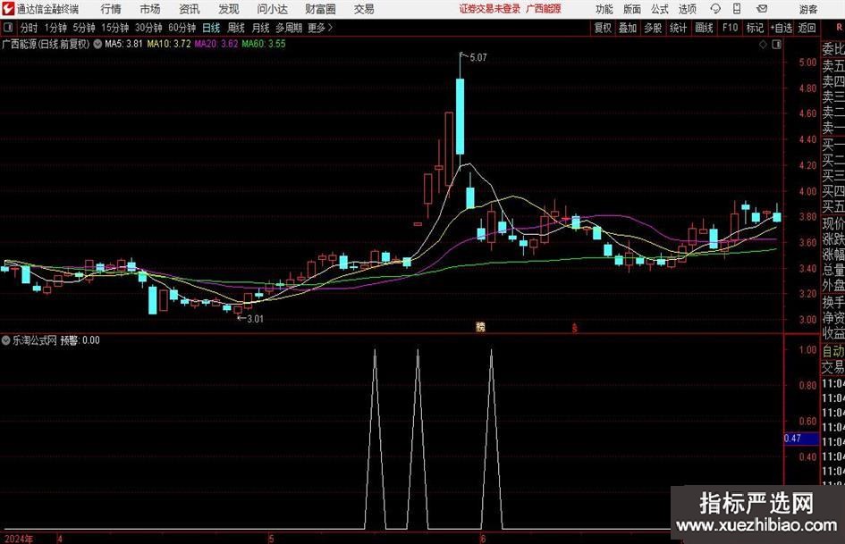The width and height of the screenshot is (845, 544).
Task: Select the 60分钟 period tab
Action: [182, 28]
